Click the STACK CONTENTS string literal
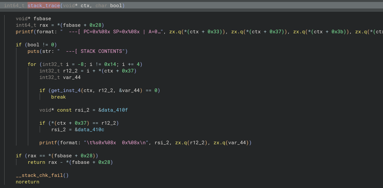383x188 pixels. tap(92, 51)
